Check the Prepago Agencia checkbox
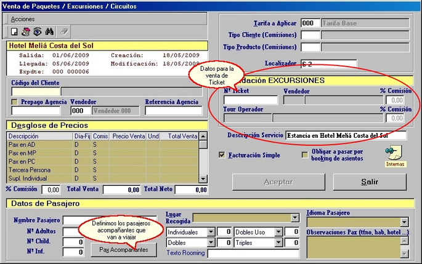This screenshot has width=422, height=264. point(15,102)
